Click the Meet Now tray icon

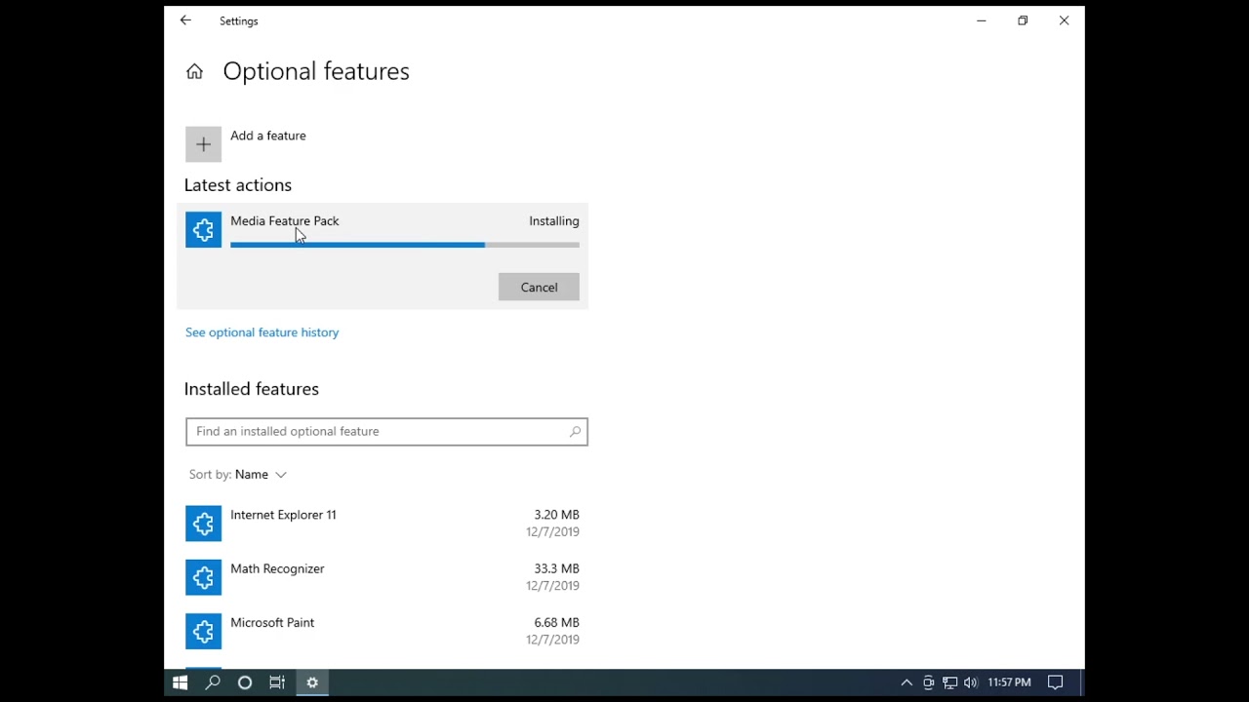click(x=928, y=682)
